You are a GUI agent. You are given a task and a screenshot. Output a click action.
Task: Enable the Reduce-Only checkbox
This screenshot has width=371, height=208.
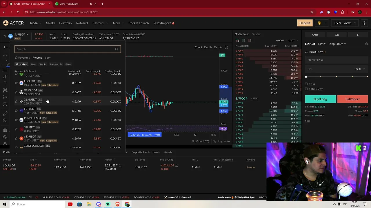coord(306,89)
